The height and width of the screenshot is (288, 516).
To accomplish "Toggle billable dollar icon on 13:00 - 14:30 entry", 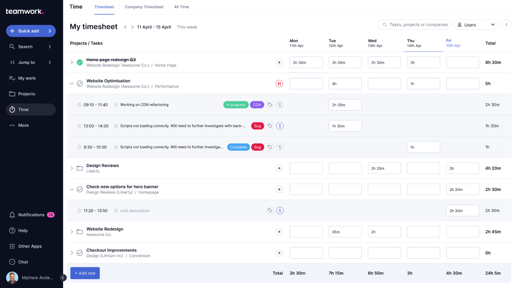I will point(280,126).
